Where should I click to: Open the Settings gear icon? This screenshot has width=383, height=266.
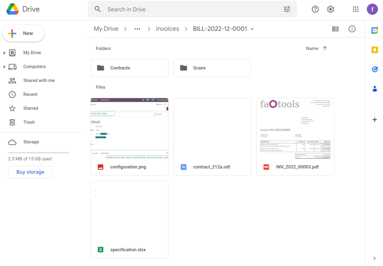(x=330, y=9)
